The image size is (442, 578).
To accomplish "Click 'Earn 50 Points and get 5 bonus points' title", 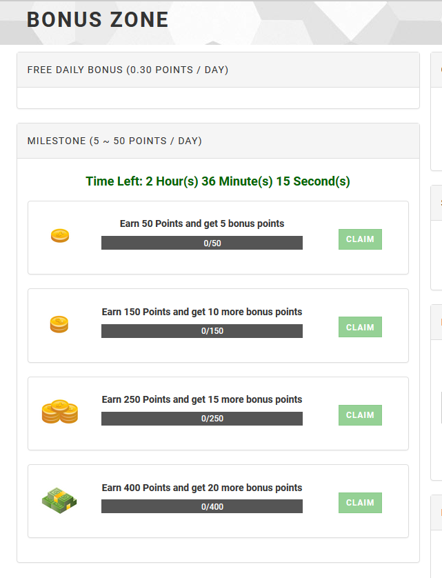I will pyautogui.click(x=202, y=223).
